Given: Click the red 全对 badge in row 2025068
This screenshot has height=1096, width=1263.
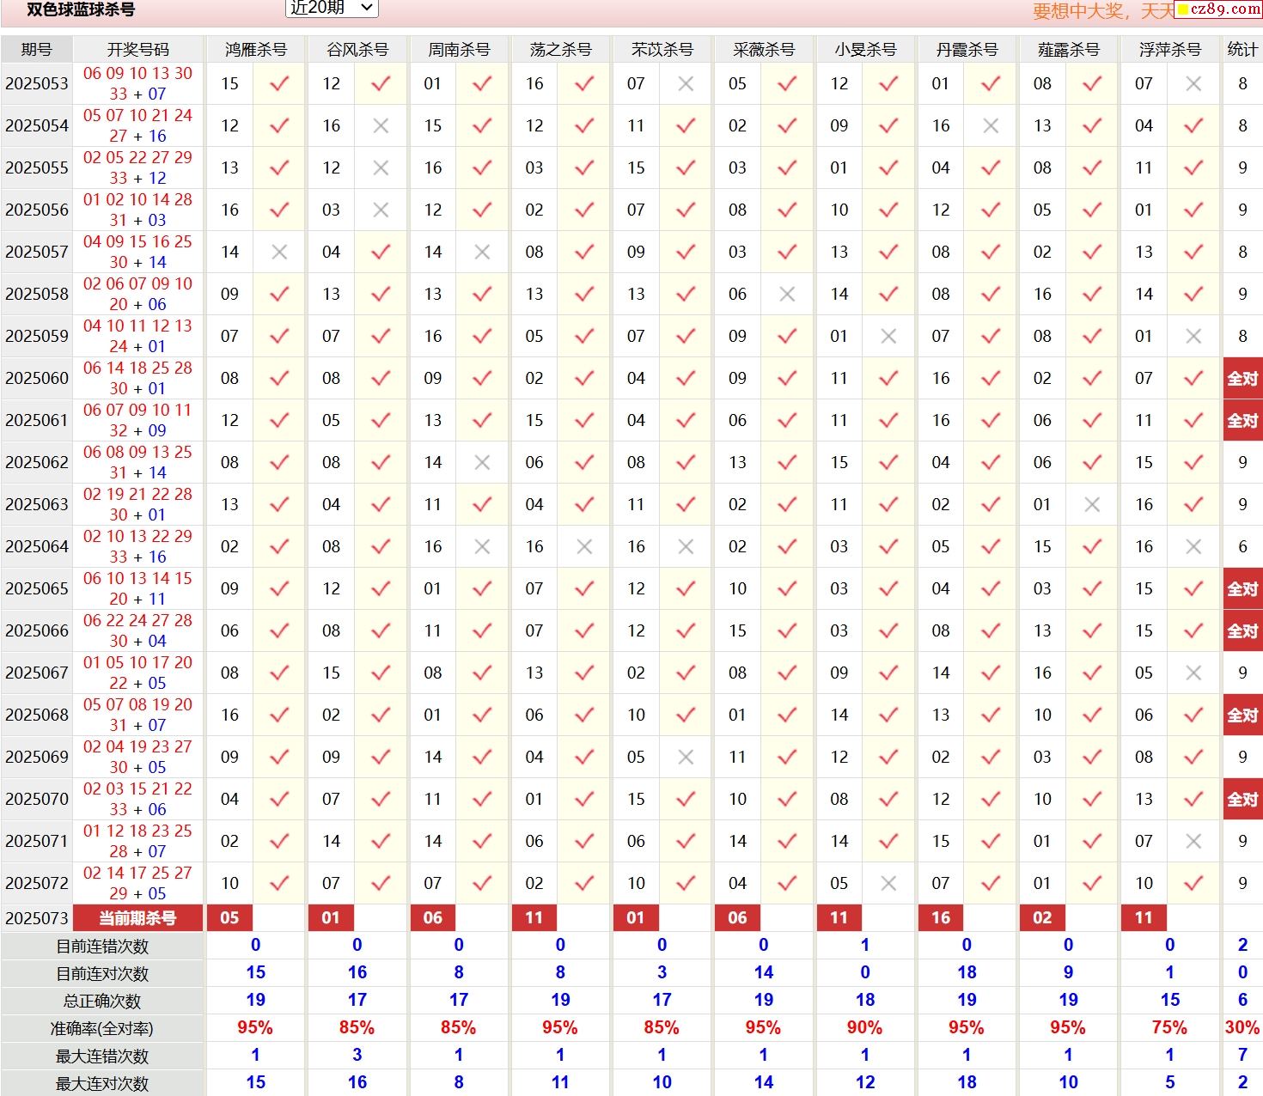Looking at the screenshot, I should [x=1242, y=715].
